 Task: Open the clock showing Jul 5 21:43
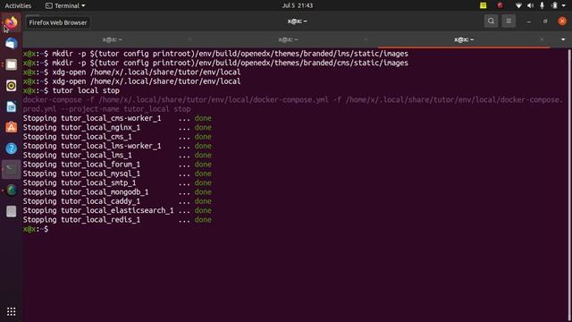[298, 5]
